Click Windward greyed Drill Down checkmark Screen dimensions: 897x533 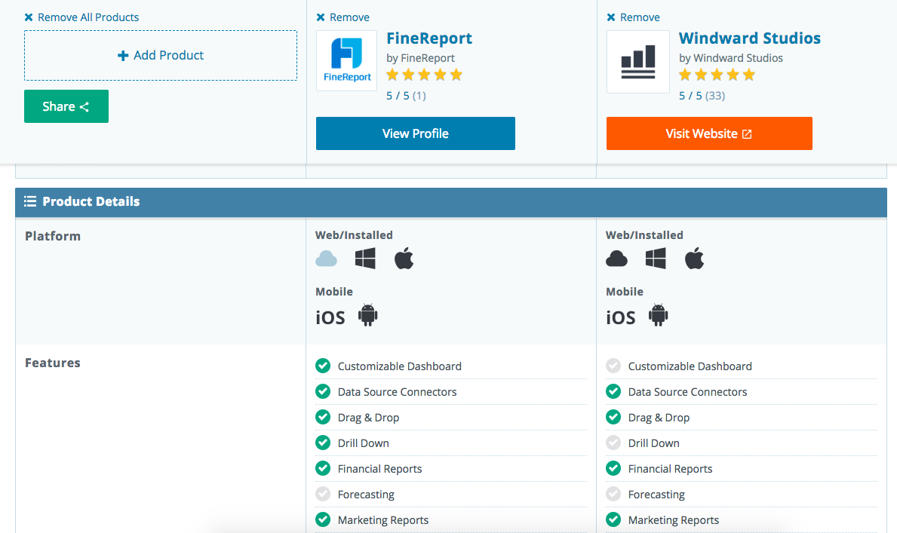coord(614,443)
